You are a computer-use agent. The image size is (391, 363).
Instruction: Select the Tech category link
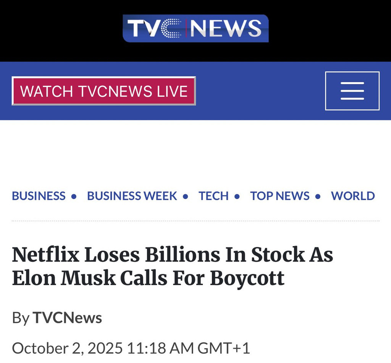point(213,196)
